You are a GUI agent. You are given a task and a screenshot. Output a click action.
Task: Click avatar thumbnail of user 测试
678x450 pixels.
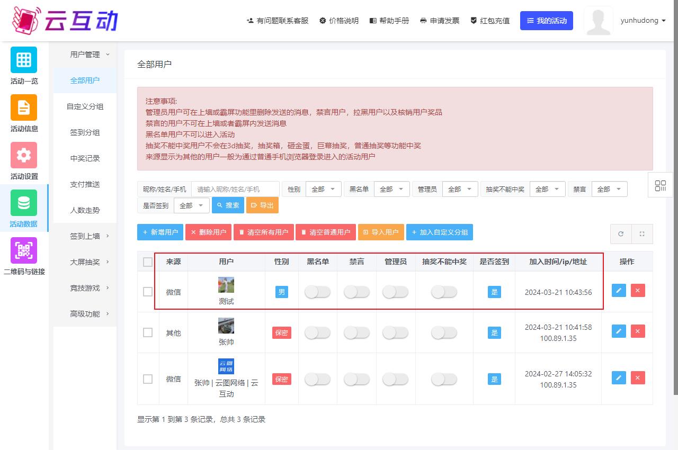226,285
